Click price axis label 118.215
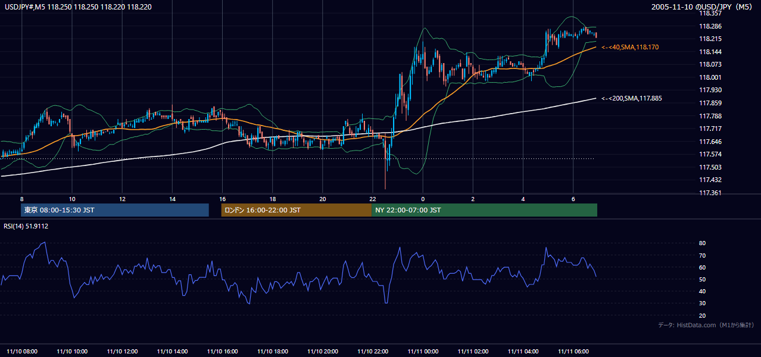 [710, 39]
